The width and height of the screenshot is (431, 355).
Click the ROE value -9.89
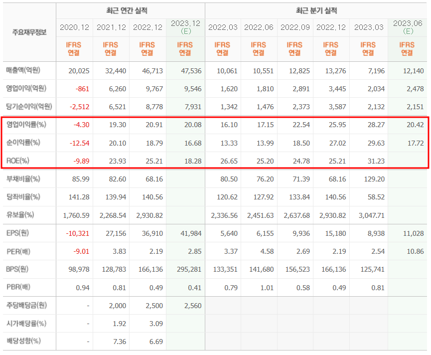81,161
